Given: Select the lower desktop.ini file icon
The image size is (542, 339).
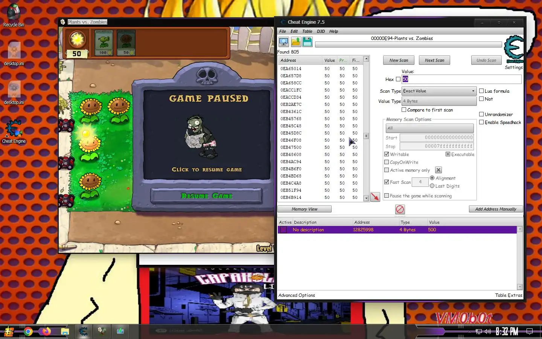Looking at the screenshot, I should tap(14, 93).
